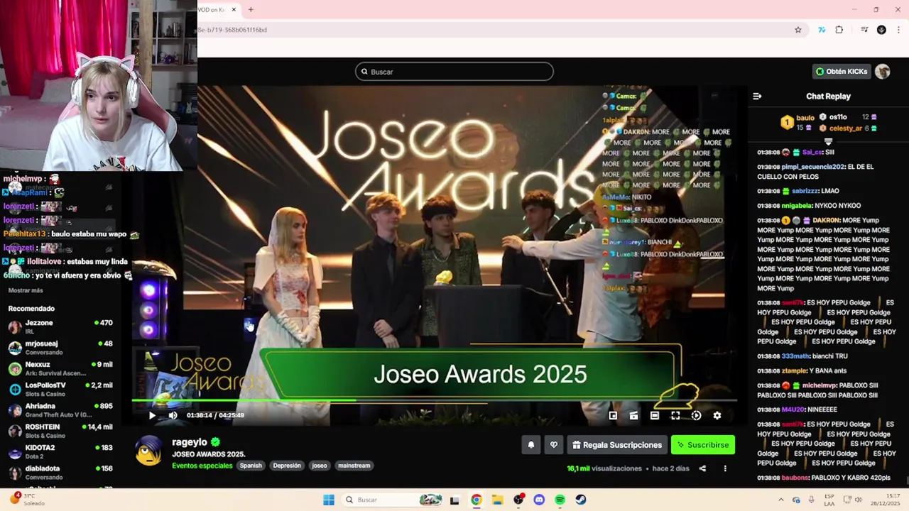Mute the video player volume
Screen dimensions: 909x511
(173, 415)
